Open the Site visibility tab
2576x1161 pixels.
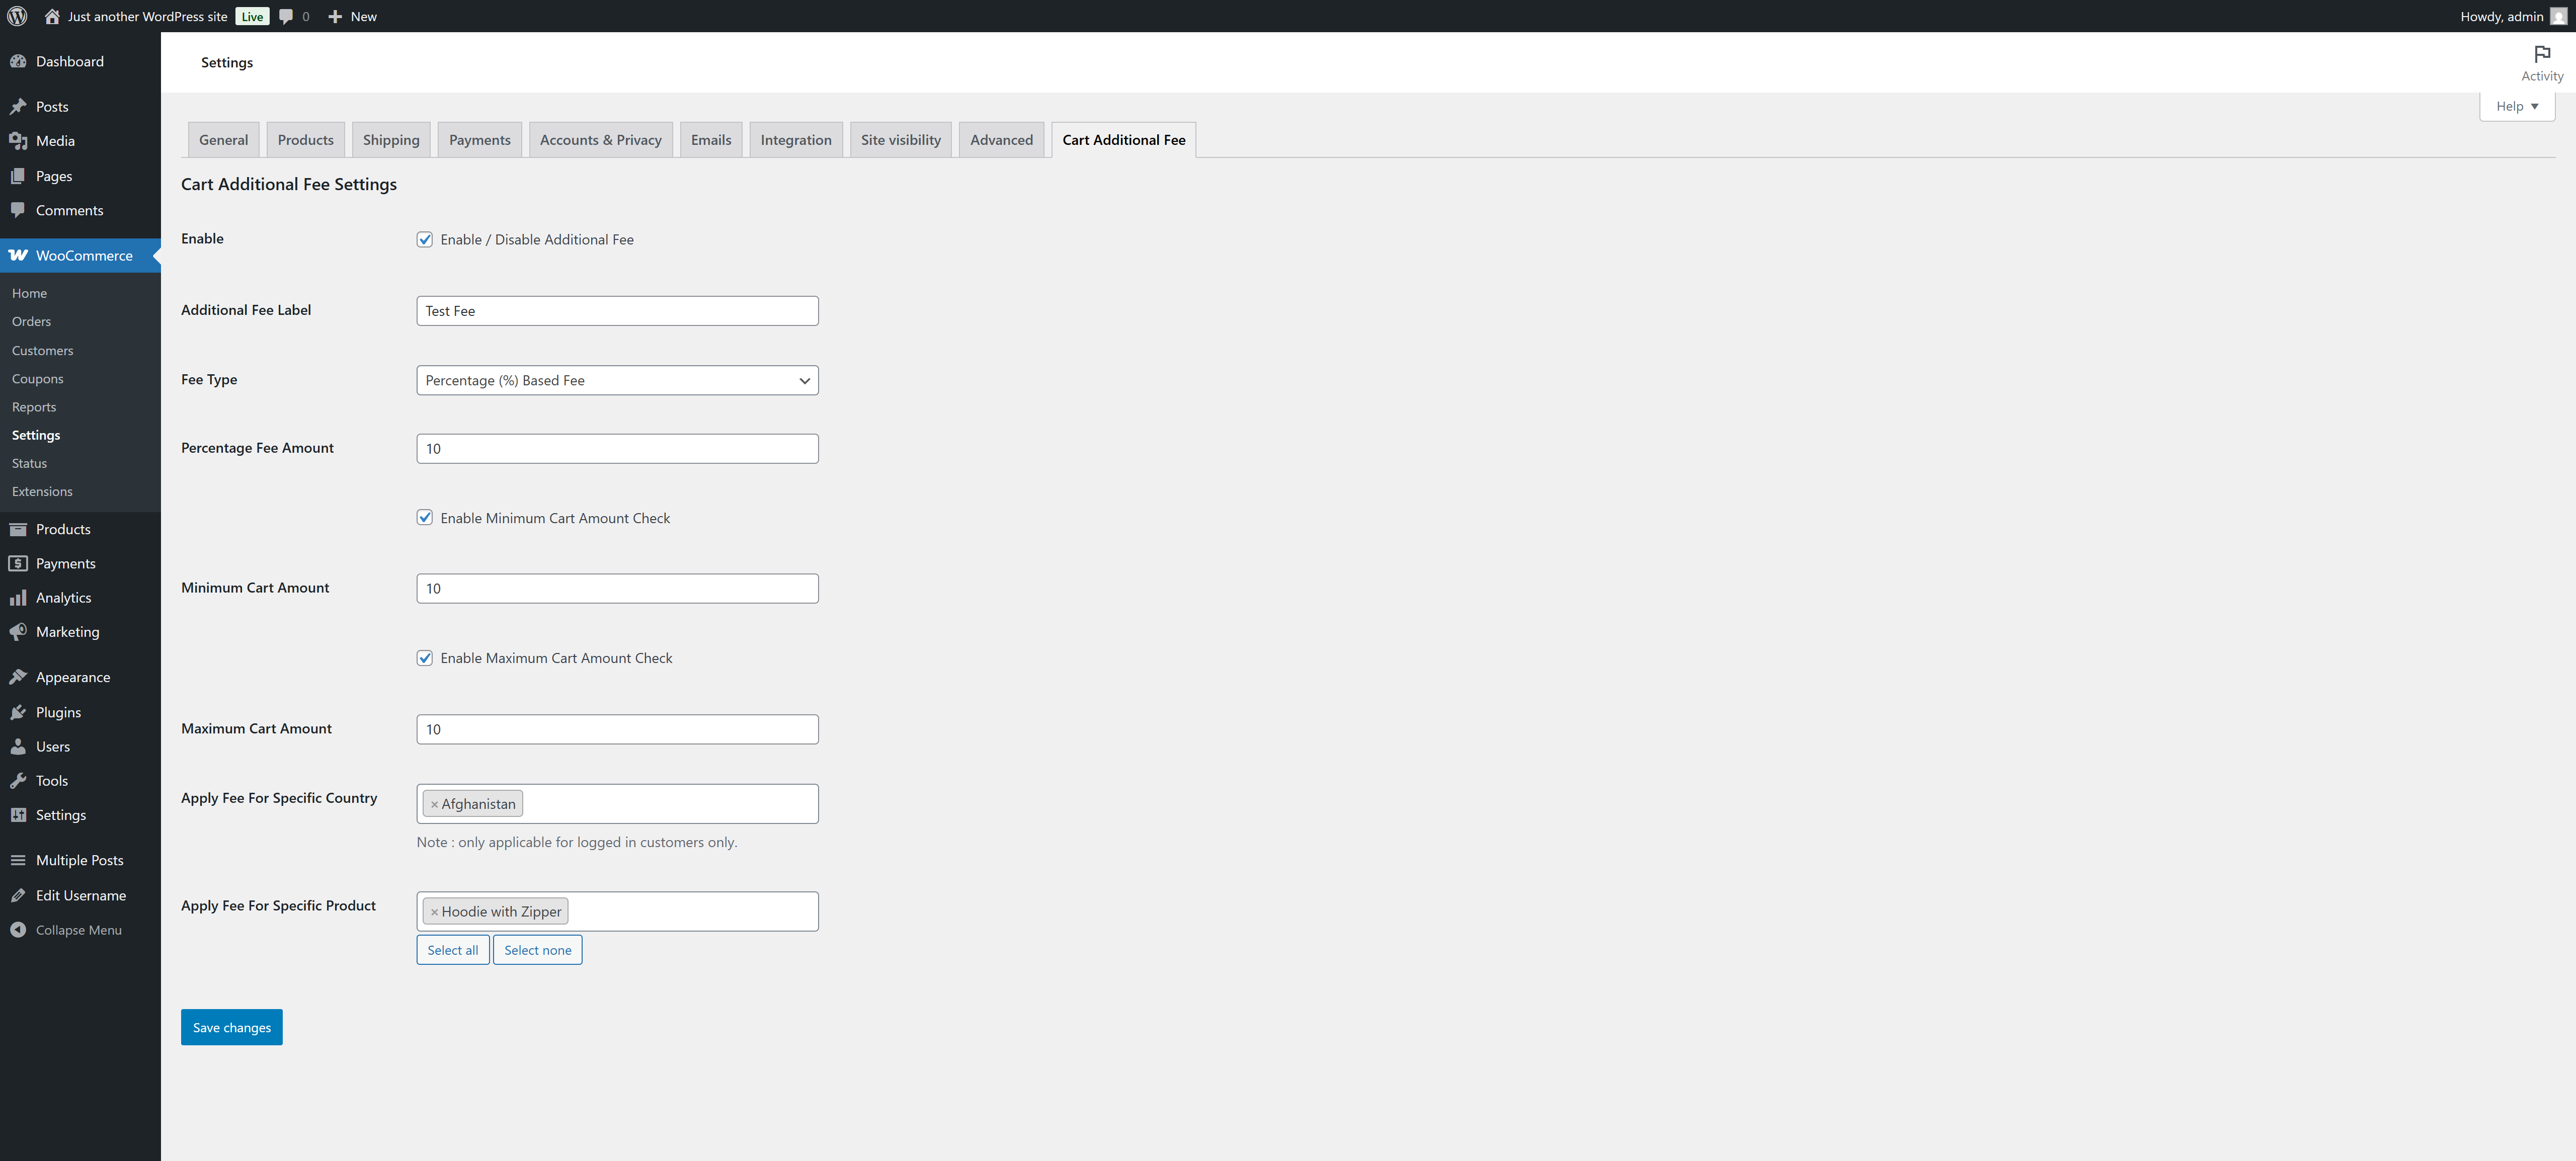(900, 140)
